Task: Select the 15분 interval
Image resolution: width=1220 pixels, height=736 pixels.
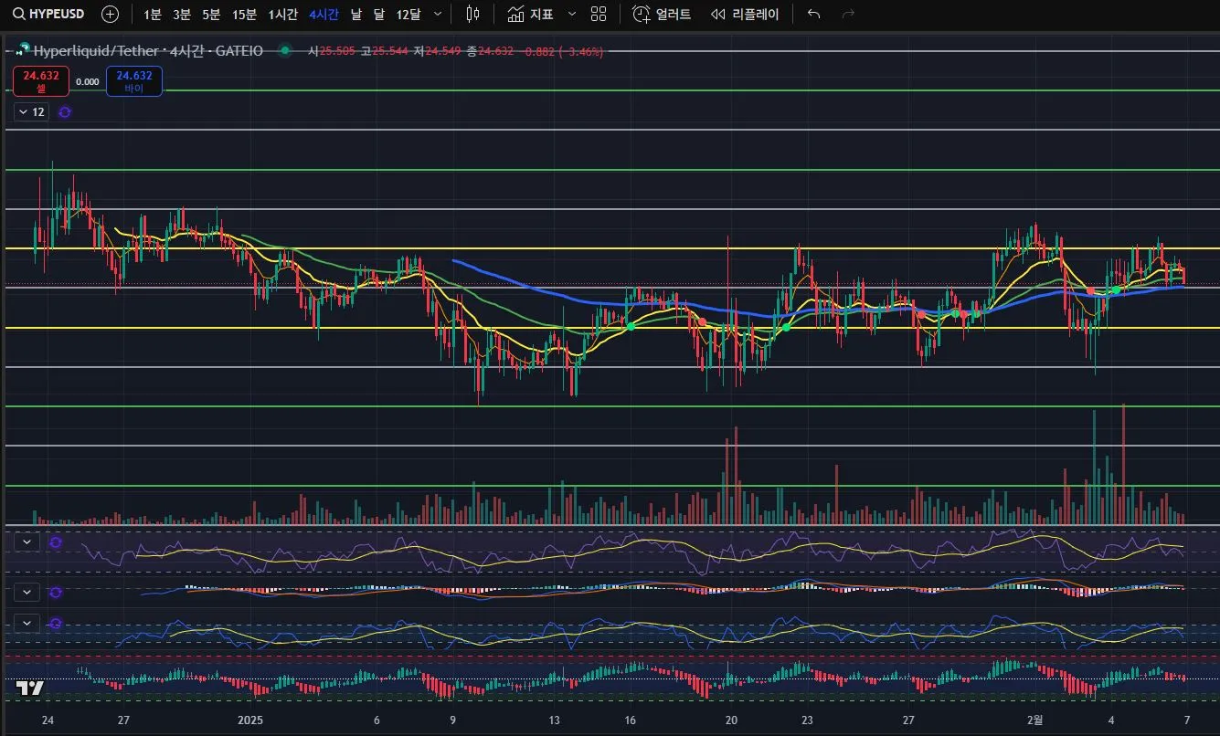Action: coord(244,14)
